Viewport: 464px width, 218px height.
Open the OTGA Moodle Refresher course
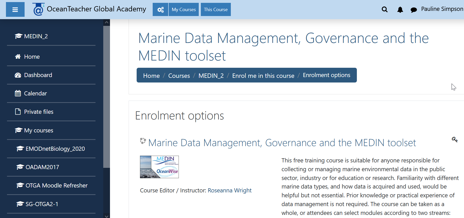click(56, 185)
